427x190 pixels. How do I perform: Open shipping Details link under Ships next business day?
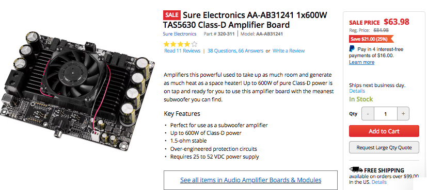pos(357,91)
